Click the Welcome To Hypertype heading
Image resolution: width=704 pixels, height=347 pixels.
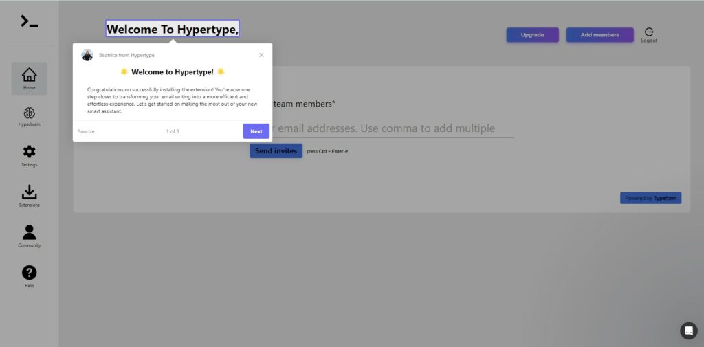(x=173, y=29)
